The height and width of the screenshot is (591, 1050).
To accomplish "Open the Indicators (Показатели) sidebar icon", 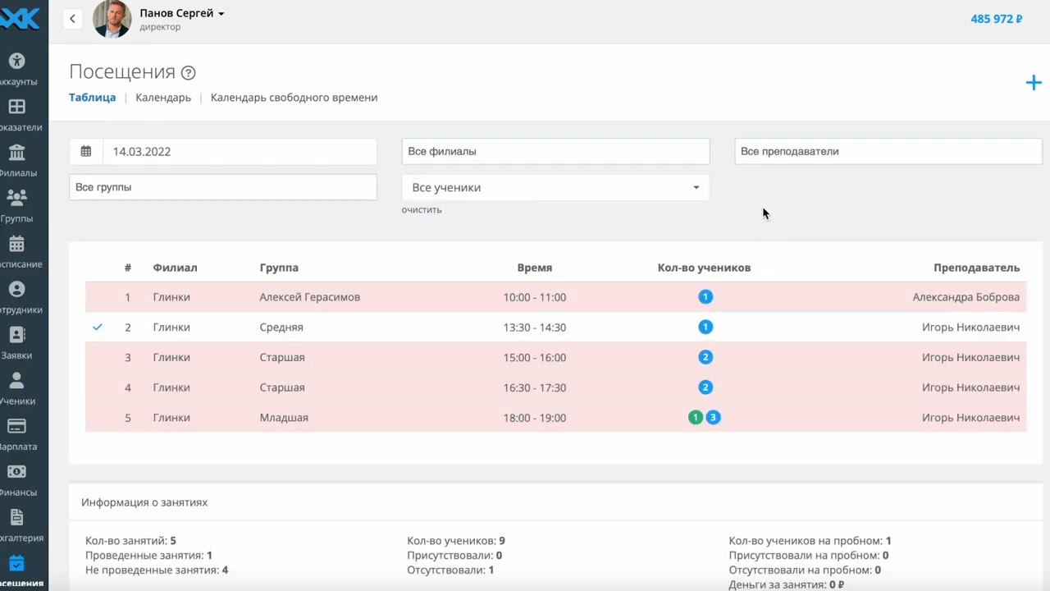I will (16, 107).
